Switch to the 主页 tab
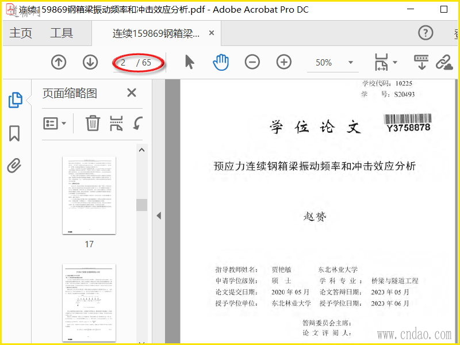 21,33
